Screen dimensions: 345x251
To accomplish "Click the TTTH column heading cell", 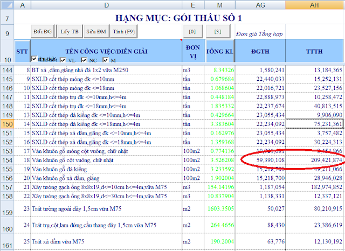I will tap(314, 51).
